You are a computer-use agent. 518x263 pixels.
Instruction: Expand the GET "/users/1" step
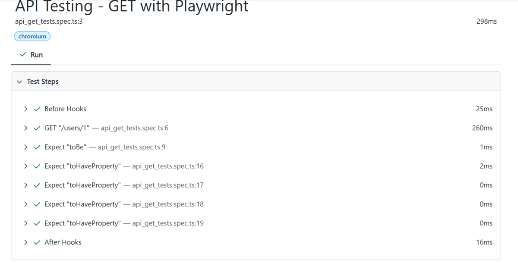pos(26,128)
